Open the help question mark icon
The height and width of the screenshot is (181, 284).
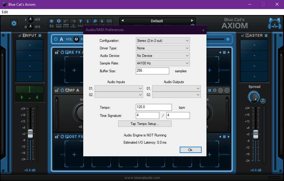click(x=81, y=21)
